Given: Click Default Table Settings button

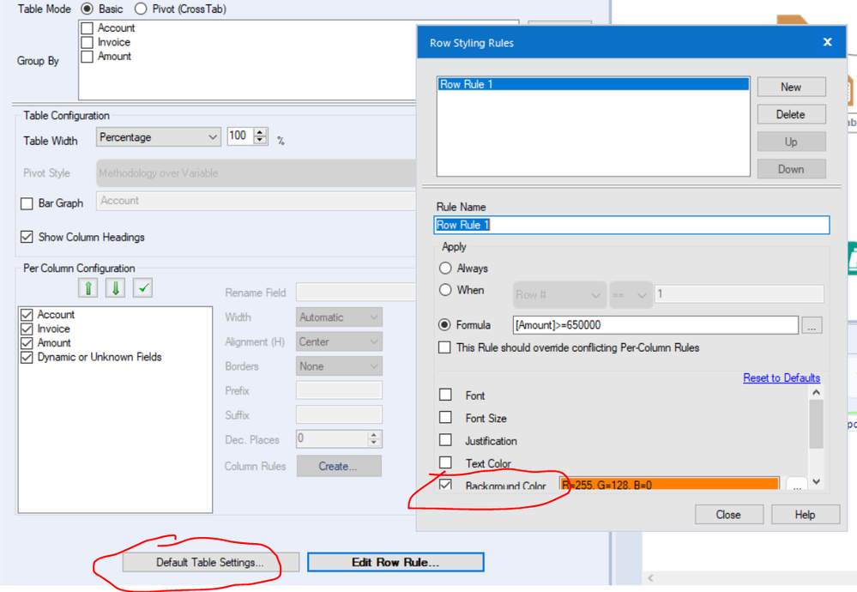Looking at the screenshot, I should click(210, 562).
